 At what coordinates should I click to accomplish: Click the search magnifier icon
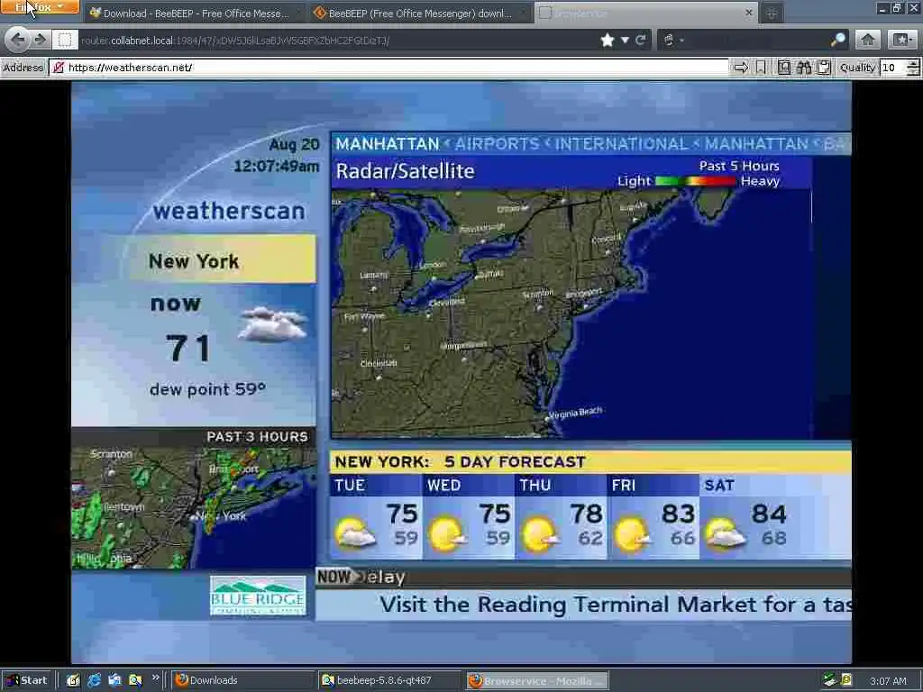click(x=837, y=40)
